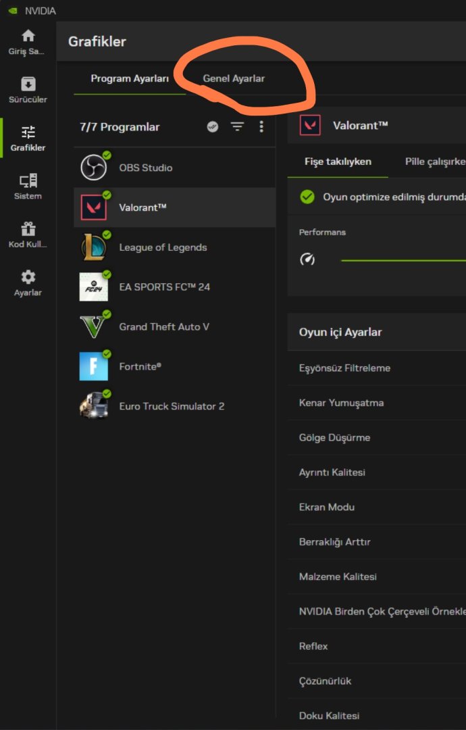The image size is (466, 730).
Task: Click the Ekran Modu setting
Action: pos(377,507)
